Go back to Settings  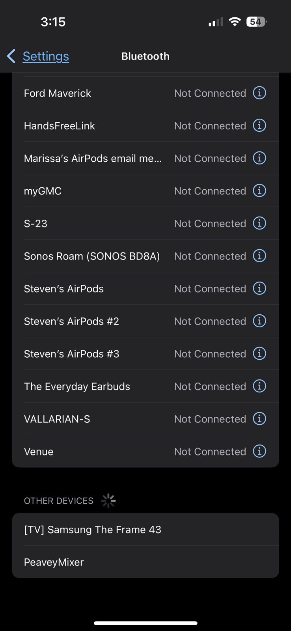pyautogui.click(x=46, y=56)
